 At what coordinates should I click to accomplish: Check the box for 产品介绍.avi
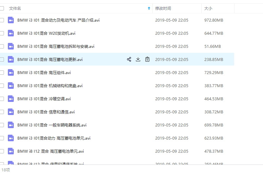(x=2, y=20)
